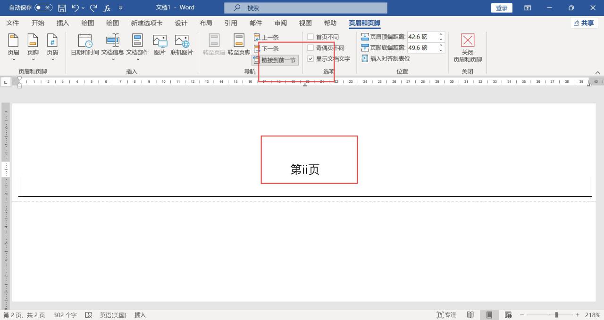Viewport: 604px width, 320px height.
Task: Switch to Read Mode view
Action: pyautogui.click(x=470, y=315)
